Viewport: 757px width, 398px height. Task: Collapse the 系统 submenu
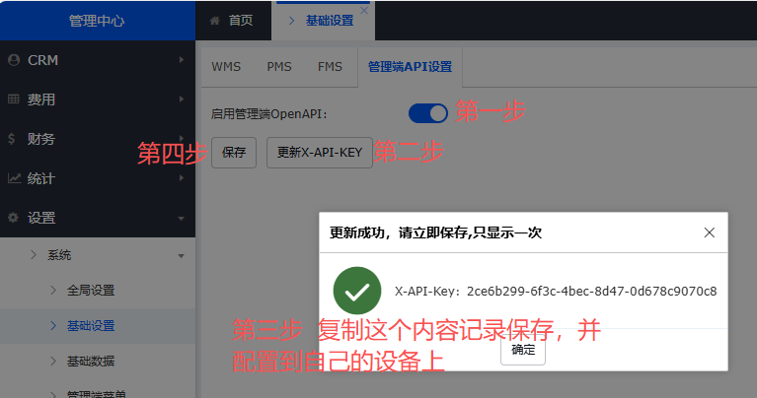[x=182, y=256]
